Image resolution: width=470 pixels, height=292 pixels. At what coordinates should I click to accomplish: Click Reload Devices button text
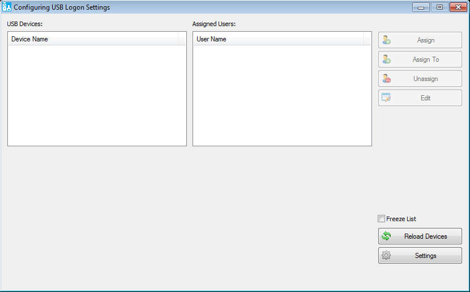click(426, 236)
